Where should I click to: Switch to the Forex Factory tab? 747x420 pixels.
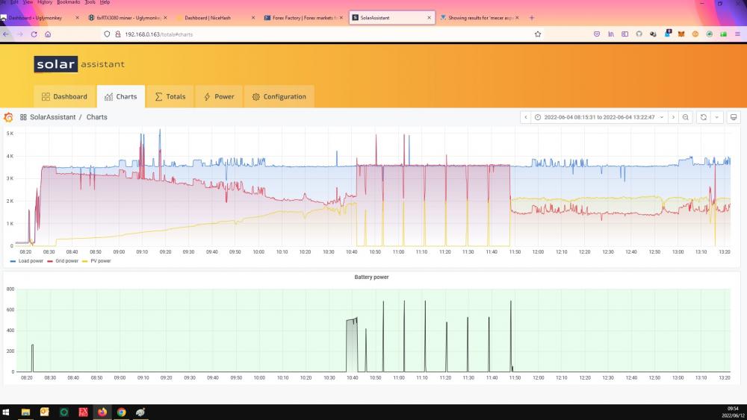pos(304,18)
